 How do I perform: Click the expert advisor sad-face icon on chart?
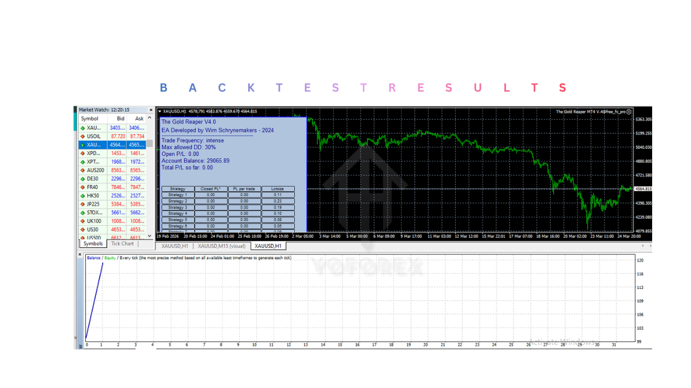pos(629,112)
